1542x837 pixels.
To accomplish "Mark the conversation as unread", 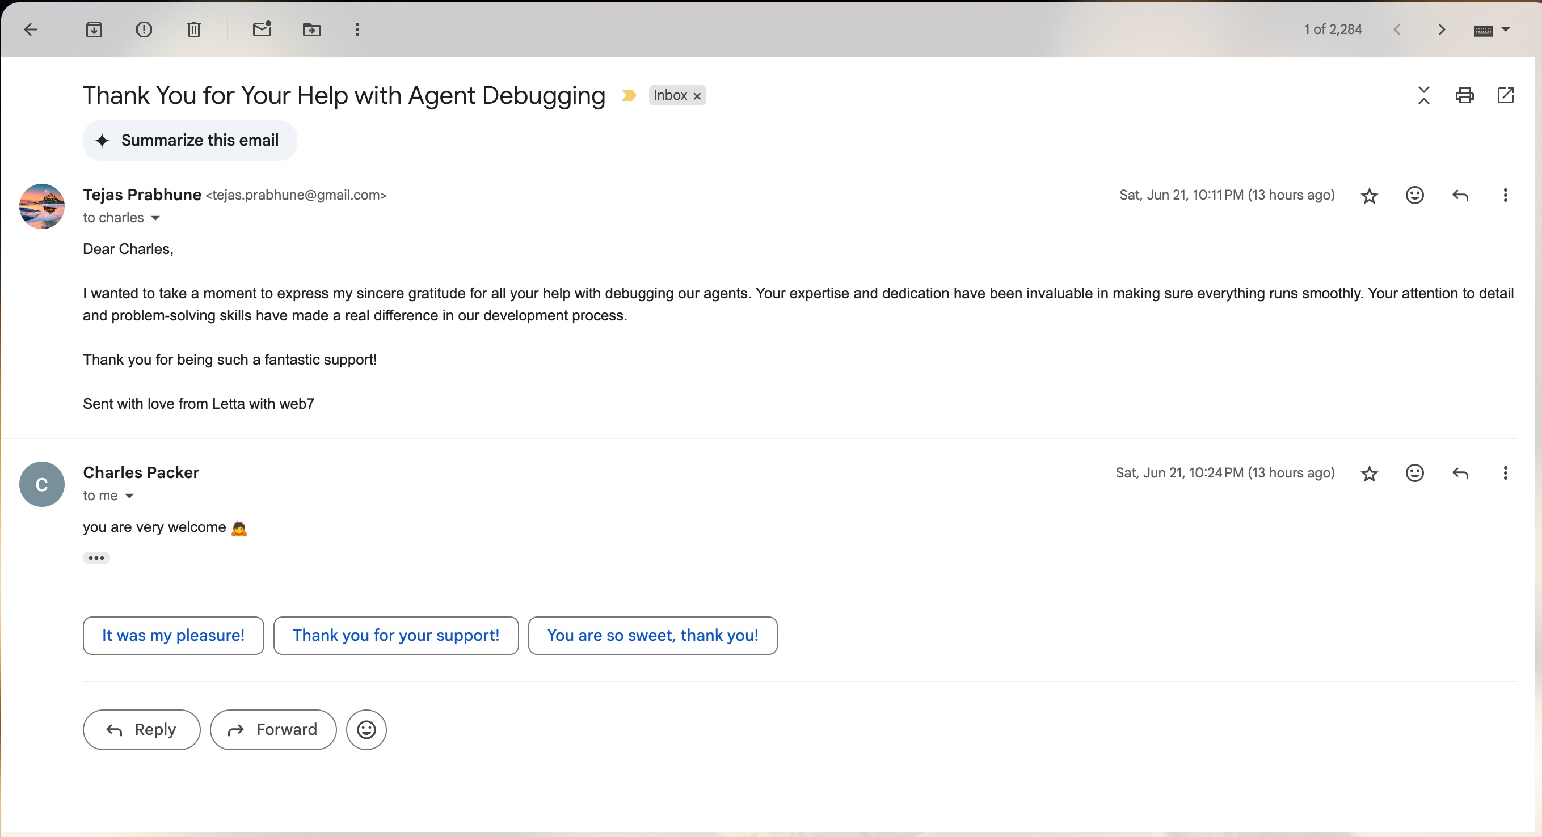I will tap(262, 29).
